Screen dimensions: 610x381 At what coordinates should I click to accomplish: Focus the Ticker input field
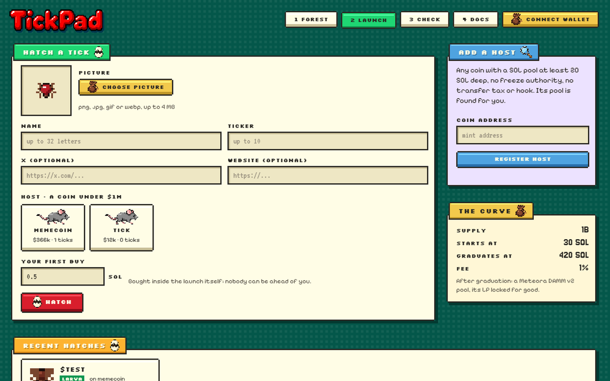[x=328, y=141]
